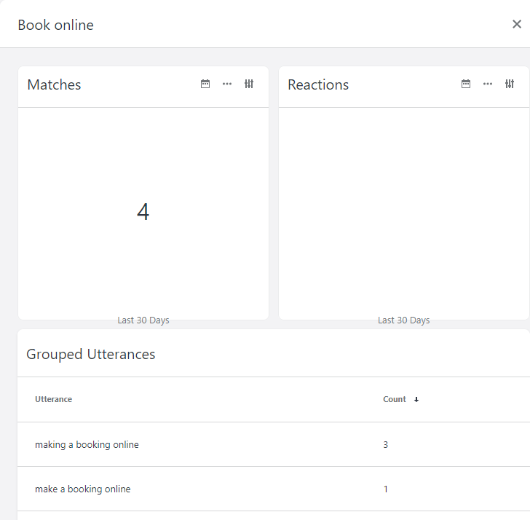Select the 'make a booking online' utterance
Viewport: 530px width, 520px height.
pos(83,489)
